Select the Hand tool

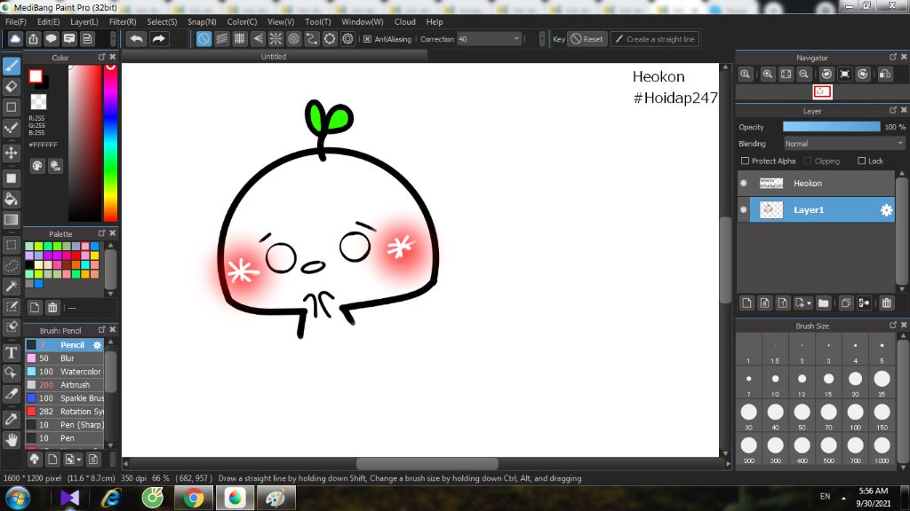(x=11, y=440)
